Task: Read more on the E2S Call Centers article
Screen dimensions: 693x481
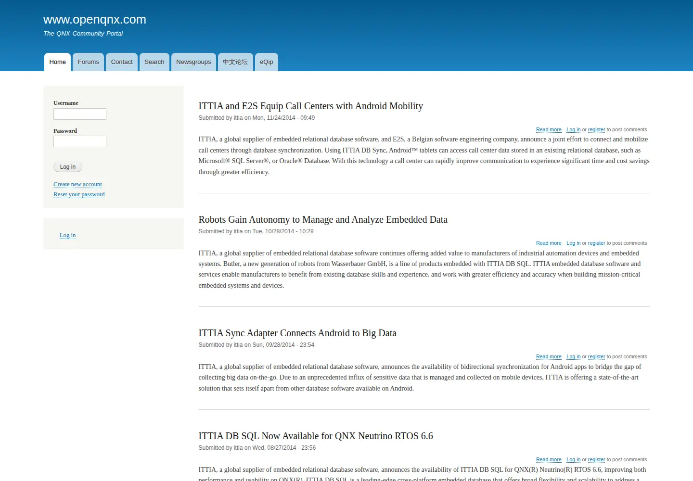Action: pos(549,130)
